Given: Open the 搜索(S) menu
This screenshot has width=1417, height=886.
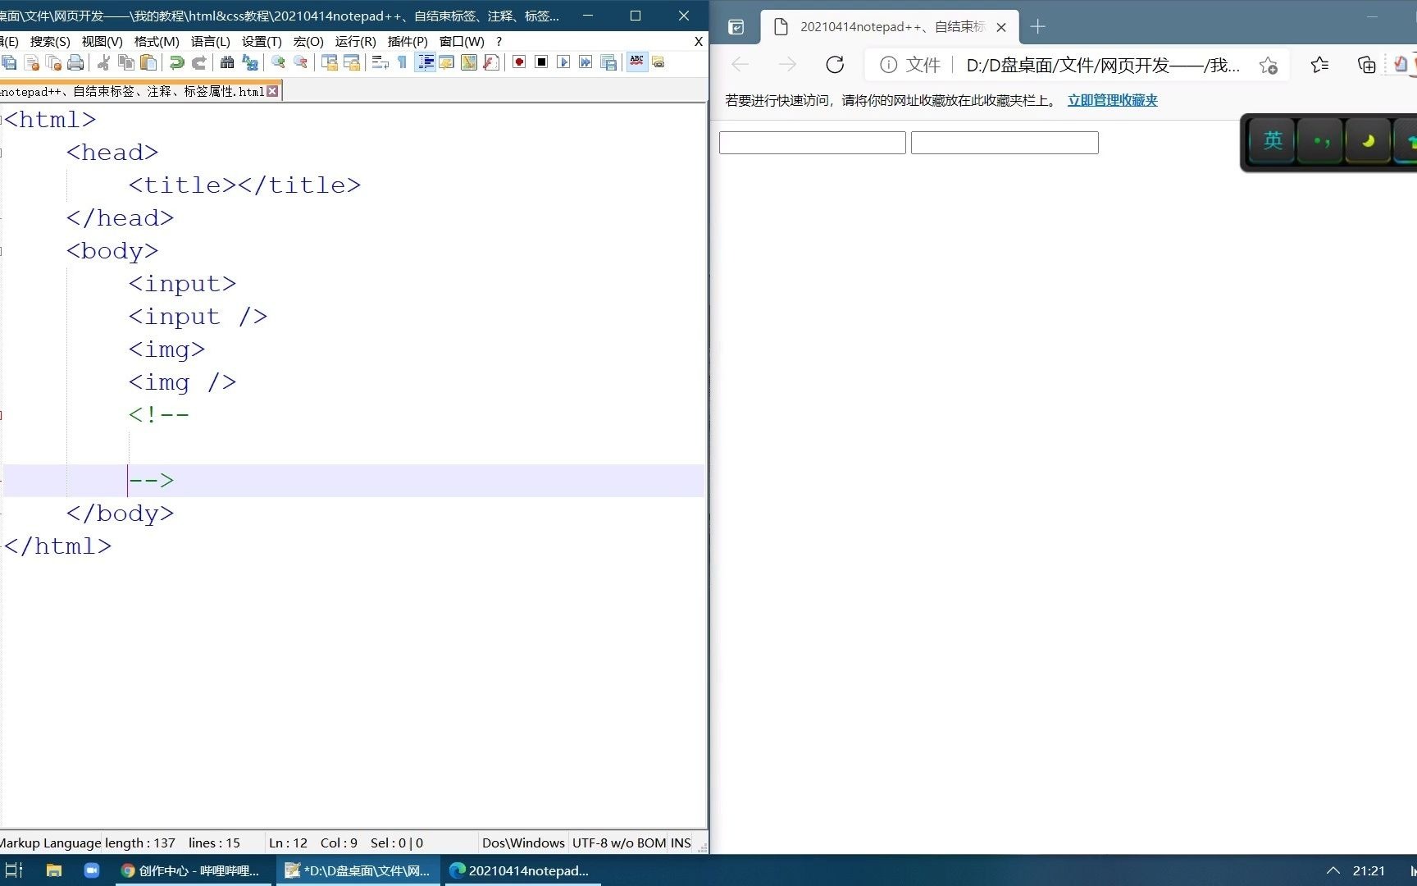Looking at the screenshot, I should coord(50,41).
